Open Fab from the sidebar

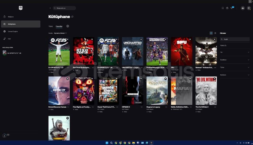click(x=9, y=39)
